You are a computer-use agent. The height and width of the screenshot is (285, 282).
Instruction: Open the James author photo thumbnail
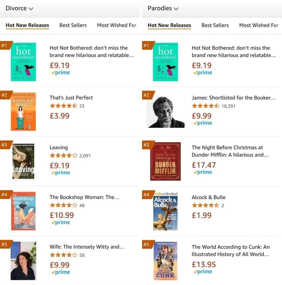165,112
